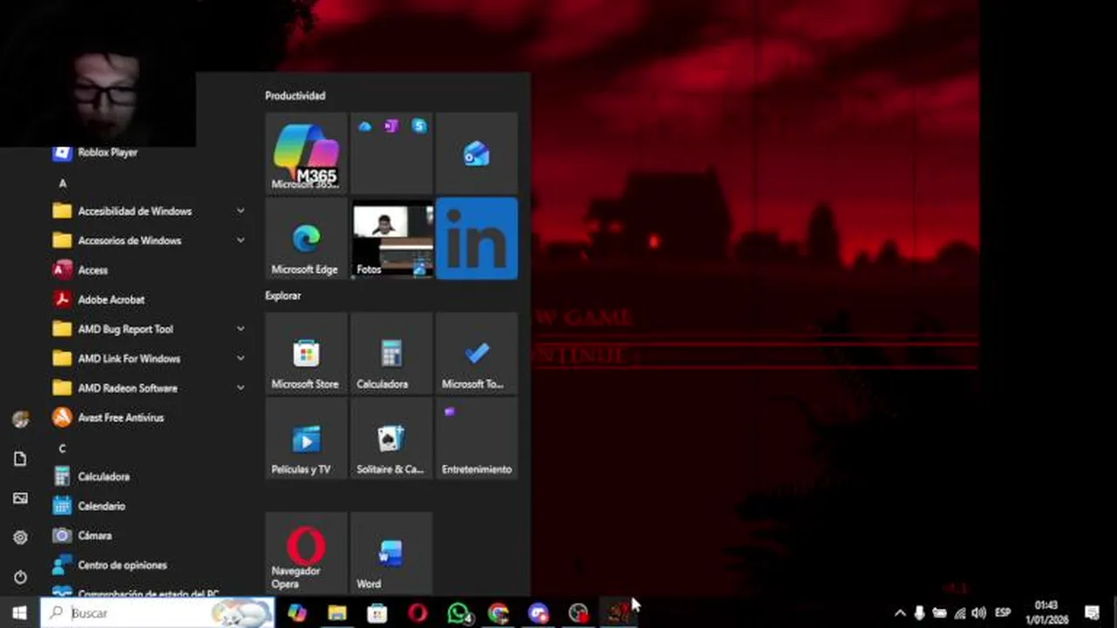The width and height of the screenshot is (1117, 628).
Task: Launch the Word tile
Action: tap(391, 553)
